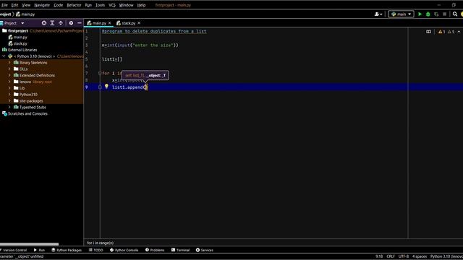
Task: Open the Run tool window
Action: click(x=39, y=250)
